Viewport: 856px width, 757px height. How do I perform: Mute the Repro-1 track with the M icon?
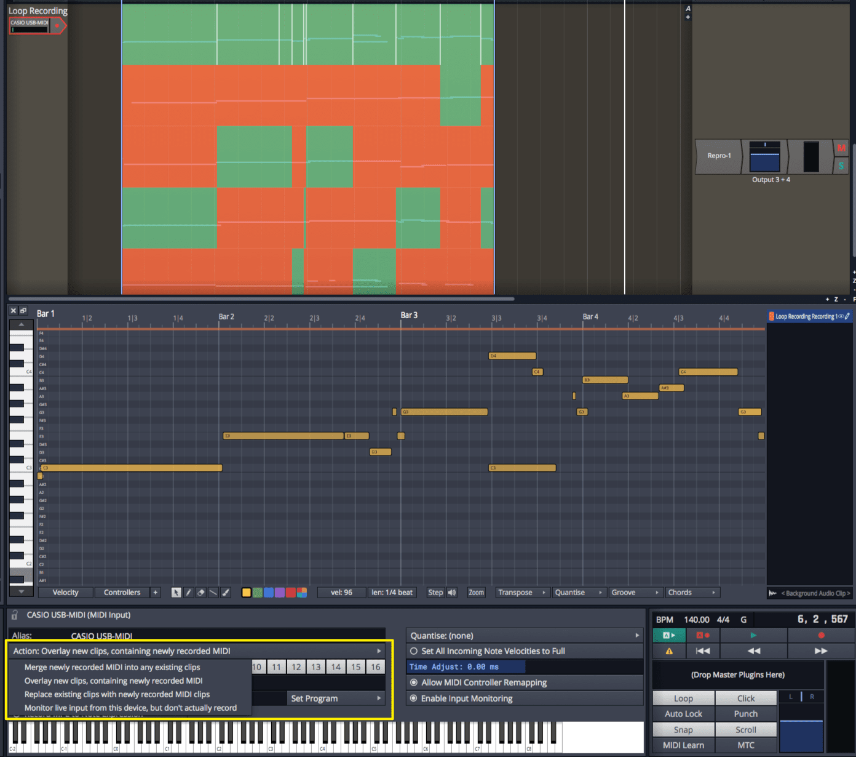pos(841,148)
